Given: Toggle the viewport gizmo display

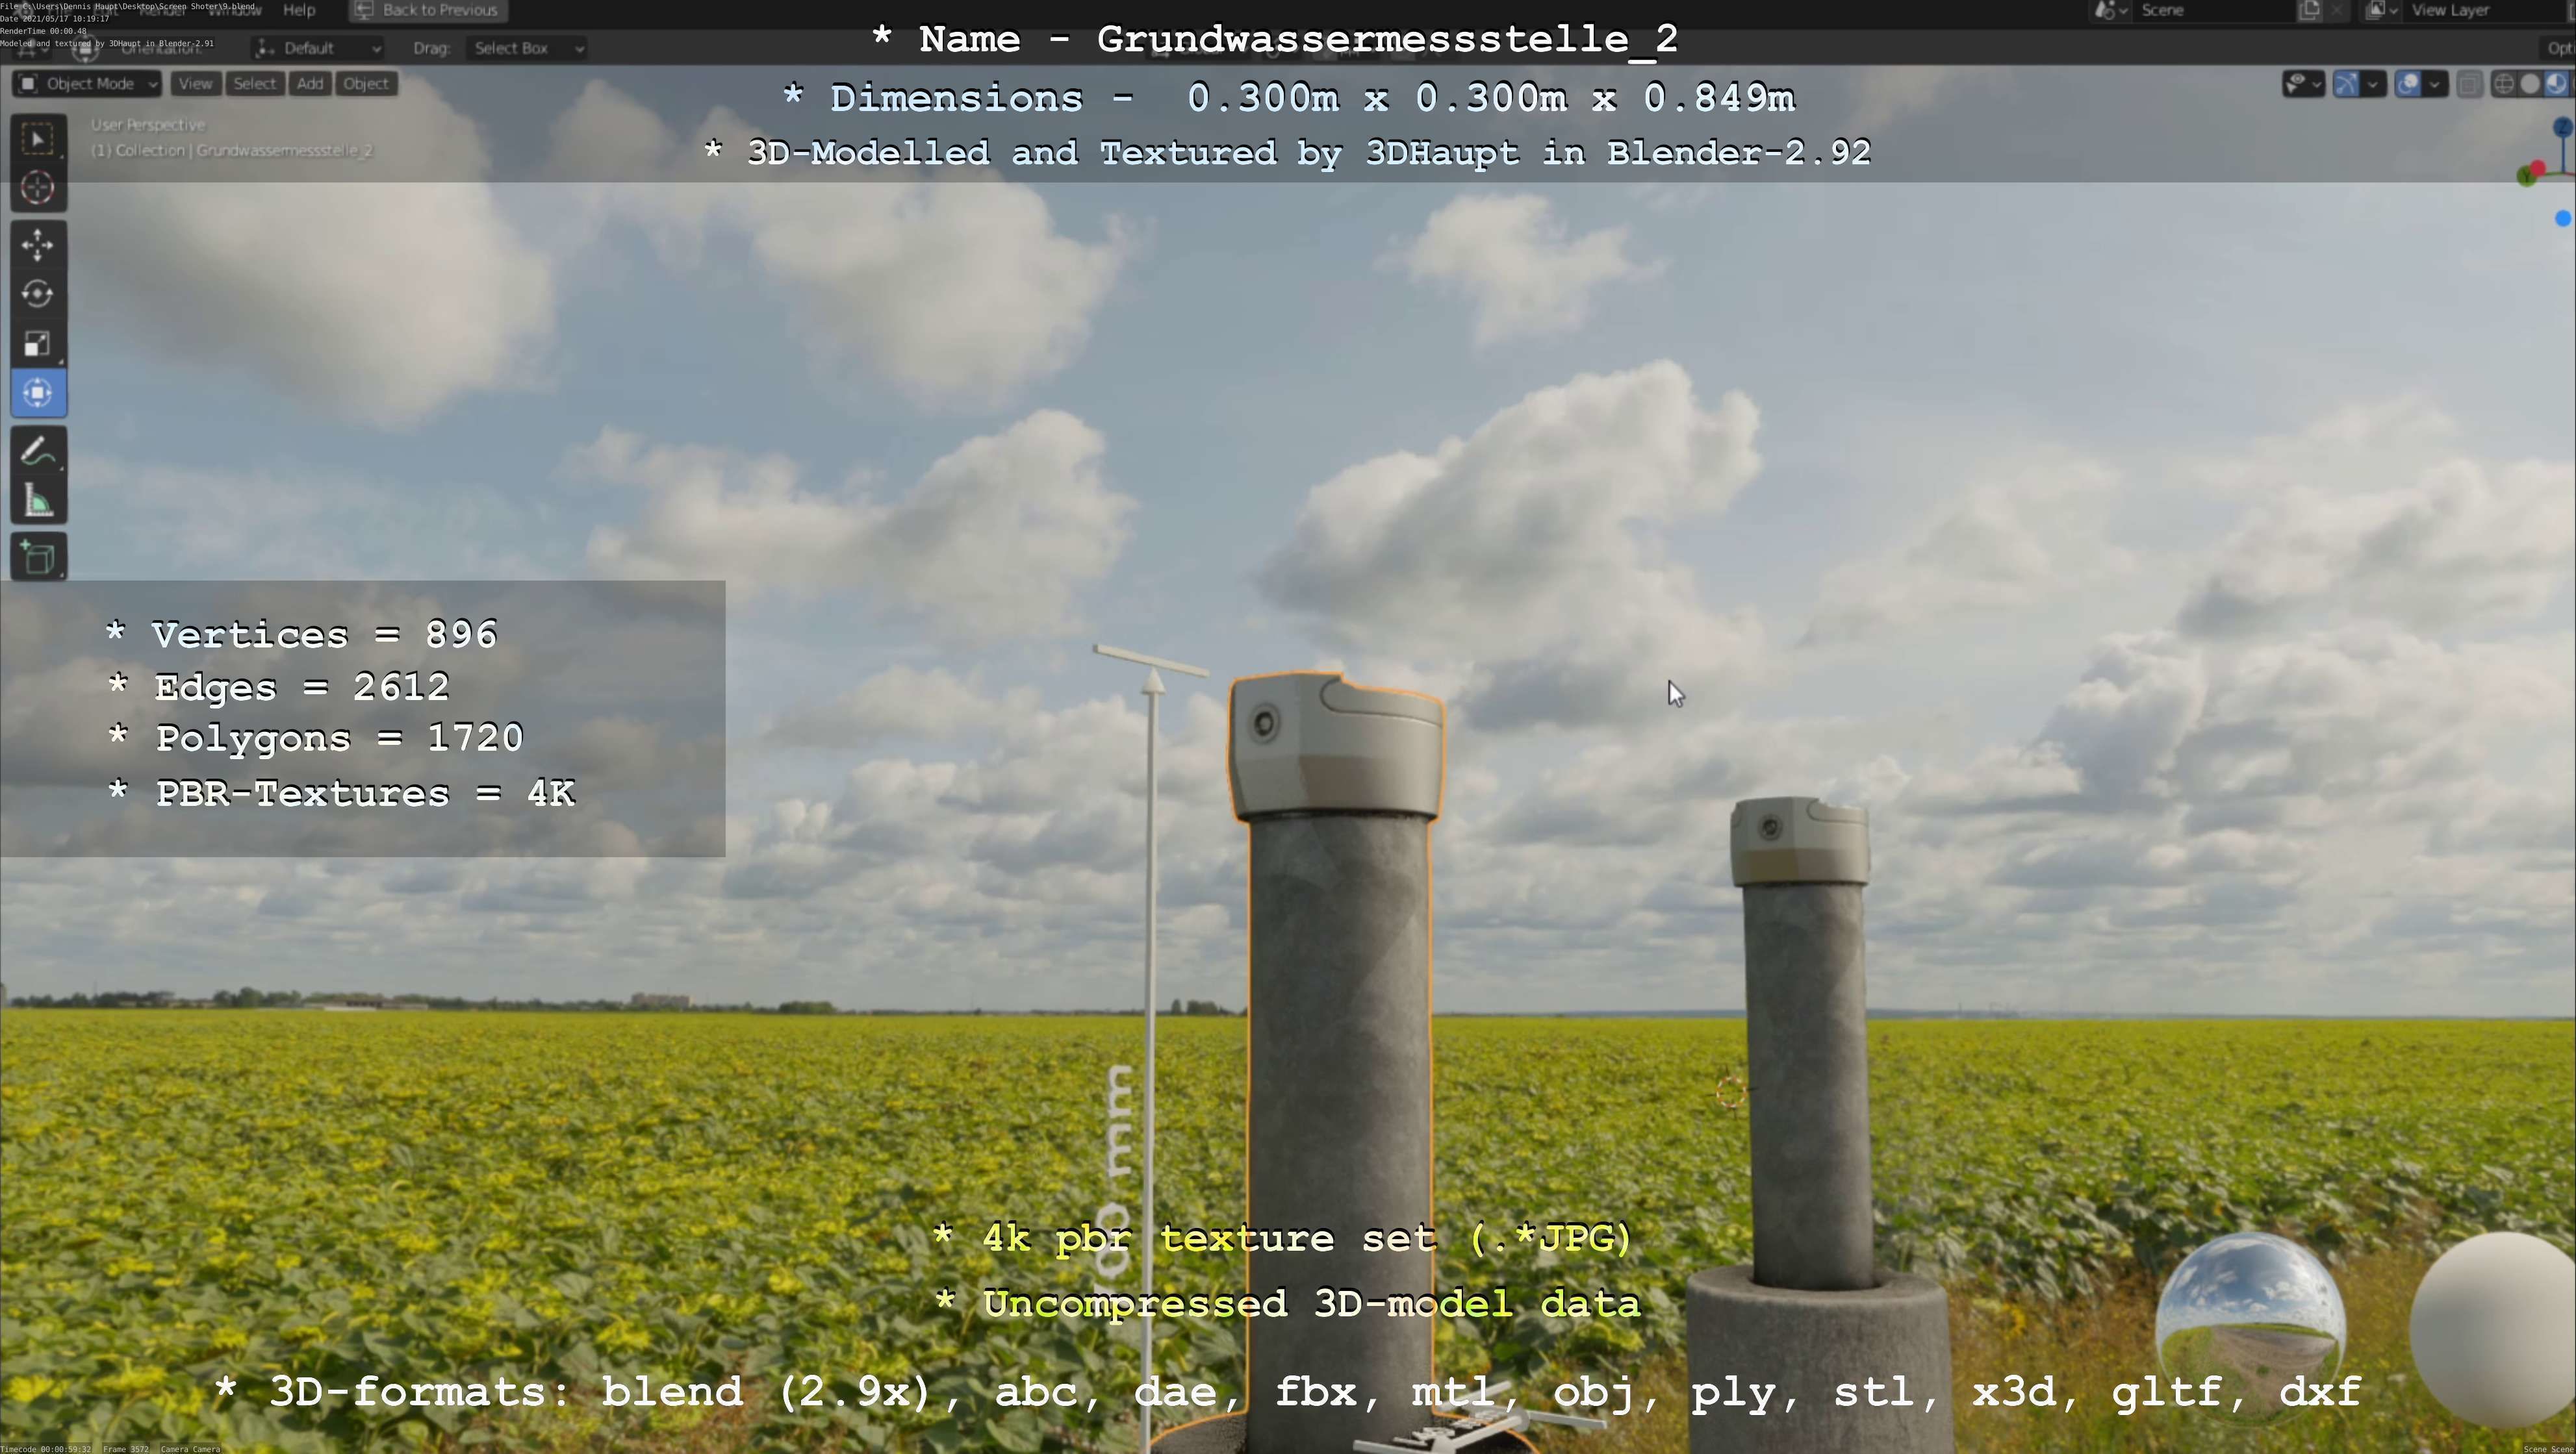Looking at the screenshot, I should pyautogui.click(x=2346, y=84).
